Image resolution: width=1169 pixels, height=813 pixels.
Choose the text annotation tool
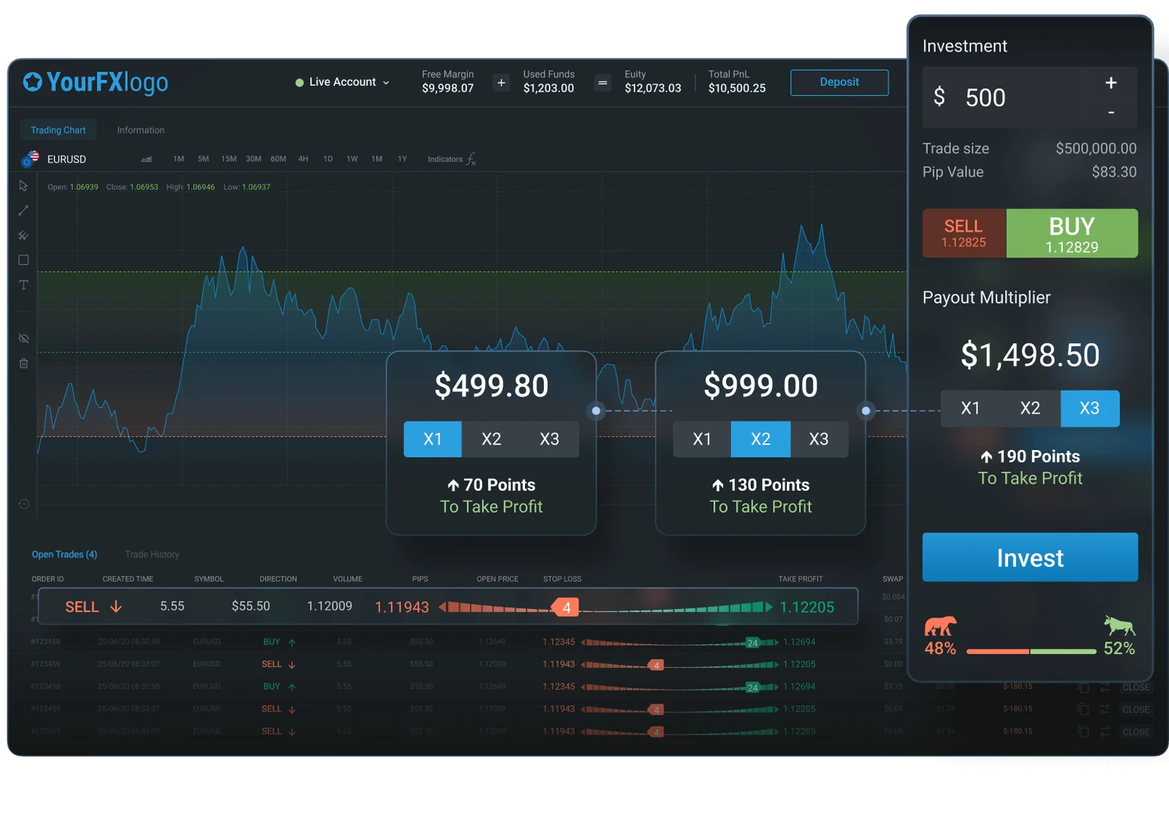(x=23, y=285)
